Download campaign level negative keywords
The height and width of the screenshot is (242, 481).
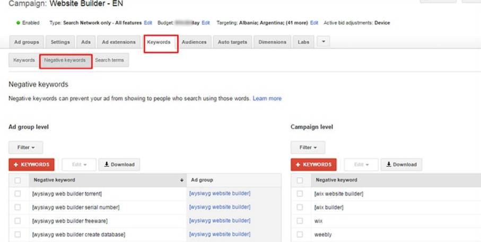401,165
